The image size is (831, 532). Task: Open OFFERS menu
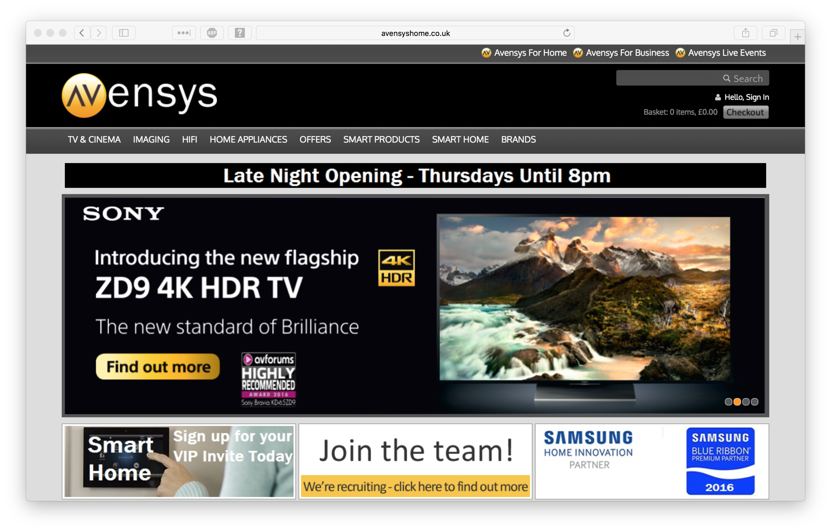click(315, 139)
